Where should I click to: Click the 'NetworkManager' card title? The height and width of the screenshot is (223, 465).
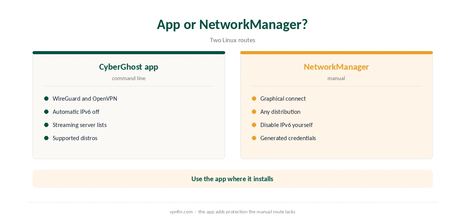pos(336,67)
